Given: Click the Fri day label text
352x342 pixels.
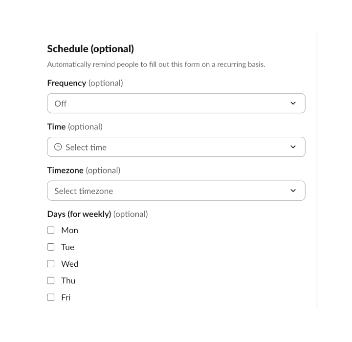Looking at the screenshot, I should [x=66, y=297].
